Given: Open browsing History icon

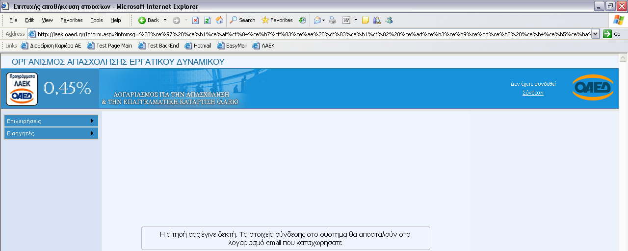Looking at the screenshot, I should pos(302,20).
